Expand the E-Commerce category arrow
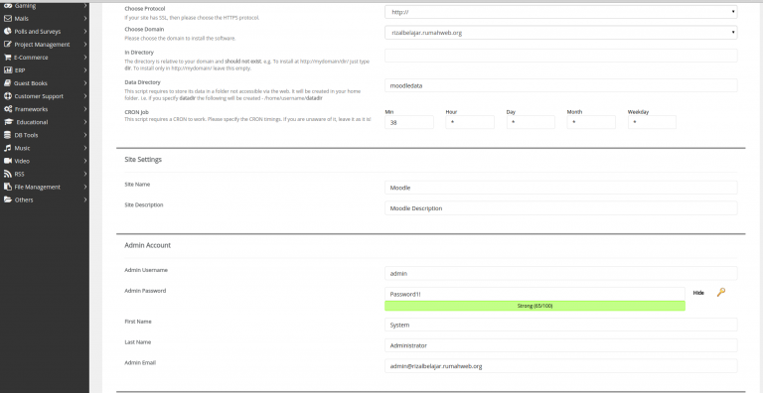 [85, 57]
